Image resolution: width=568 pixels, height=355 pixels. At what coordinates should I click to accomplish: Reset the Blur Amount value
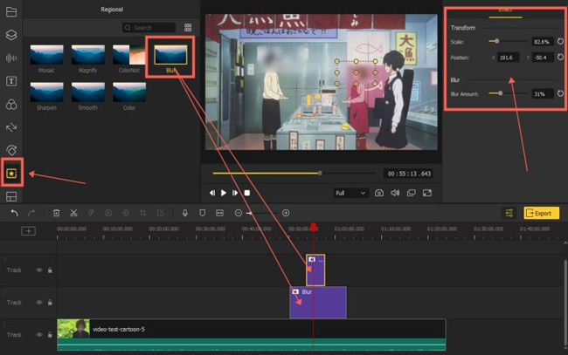560,93
